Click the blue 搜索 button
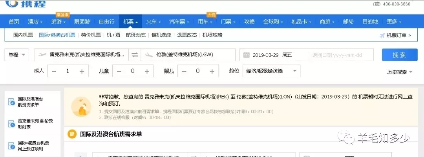This screenshot has width=424, height=157. tap(400, 55)
